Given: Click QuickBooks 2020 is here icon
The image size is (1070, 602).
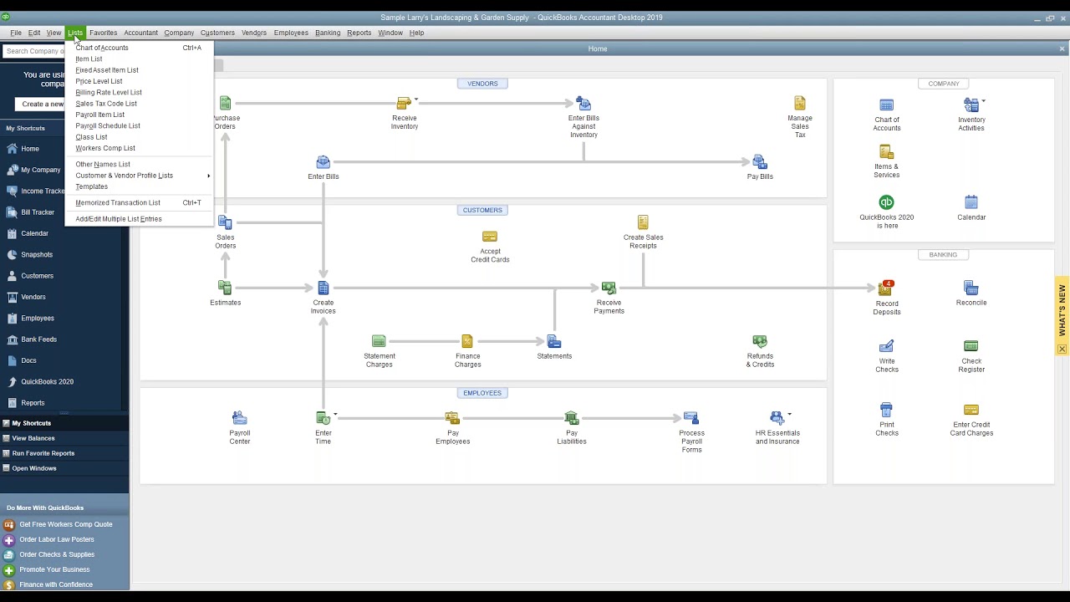Looking at the screenshot, I should (x=886, y=202).
